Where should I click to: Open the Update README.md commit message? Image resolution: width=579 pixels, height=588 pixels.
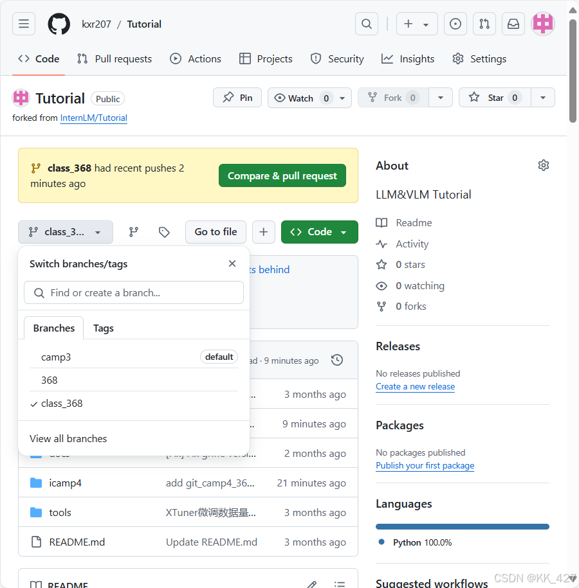[212, 542]
